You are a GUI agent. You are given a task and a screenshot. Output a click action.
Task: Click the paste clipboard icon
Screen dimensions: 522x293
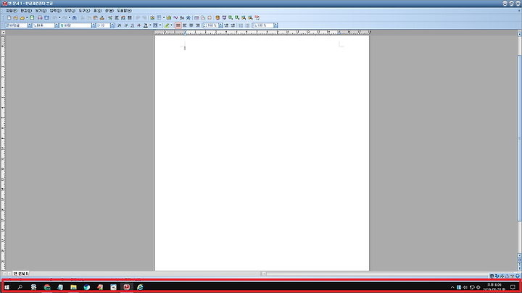click(96, 18)
